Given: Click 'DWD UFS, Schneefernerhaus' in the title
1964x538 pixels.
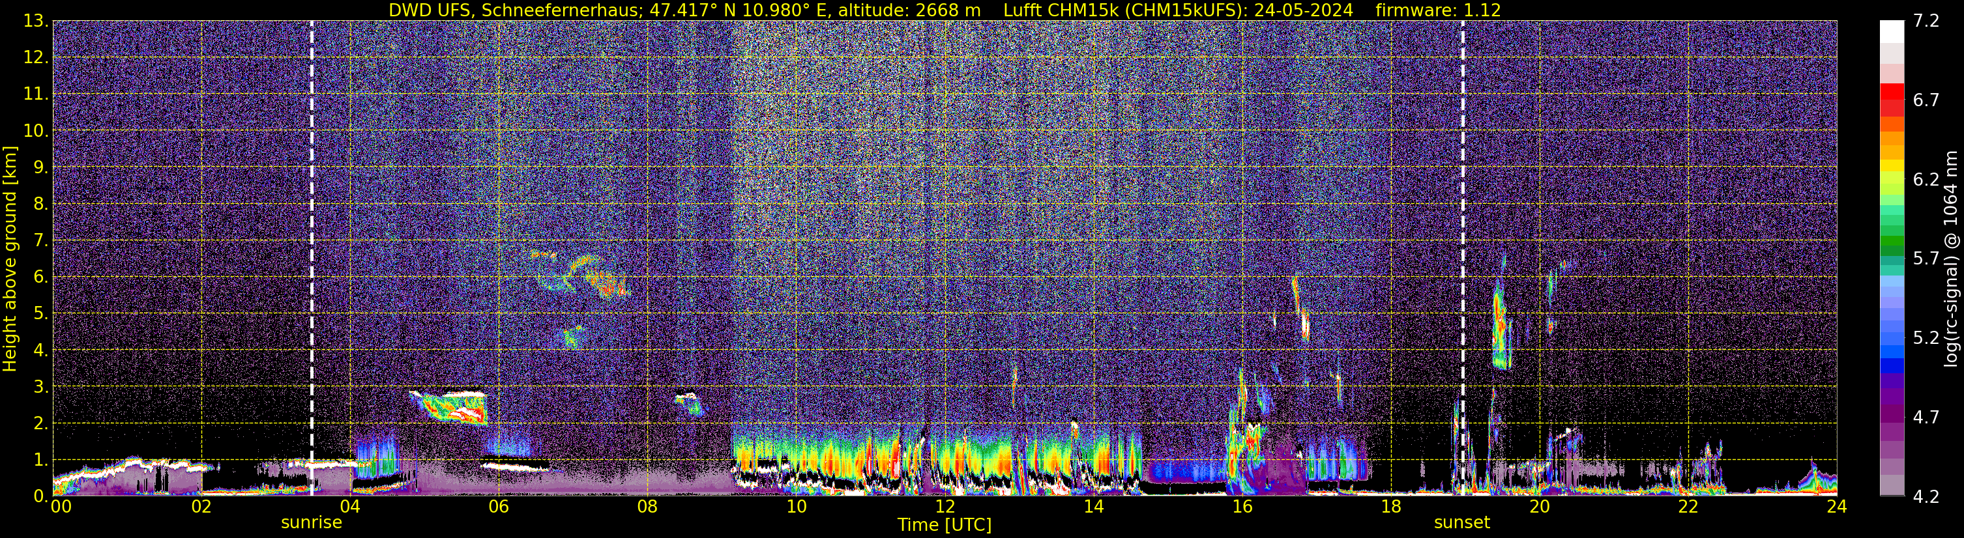Looking at the screenshot, I should (x=515, y=10).
